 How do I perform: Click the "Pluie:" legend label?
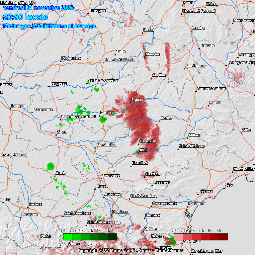pos(45,236)
